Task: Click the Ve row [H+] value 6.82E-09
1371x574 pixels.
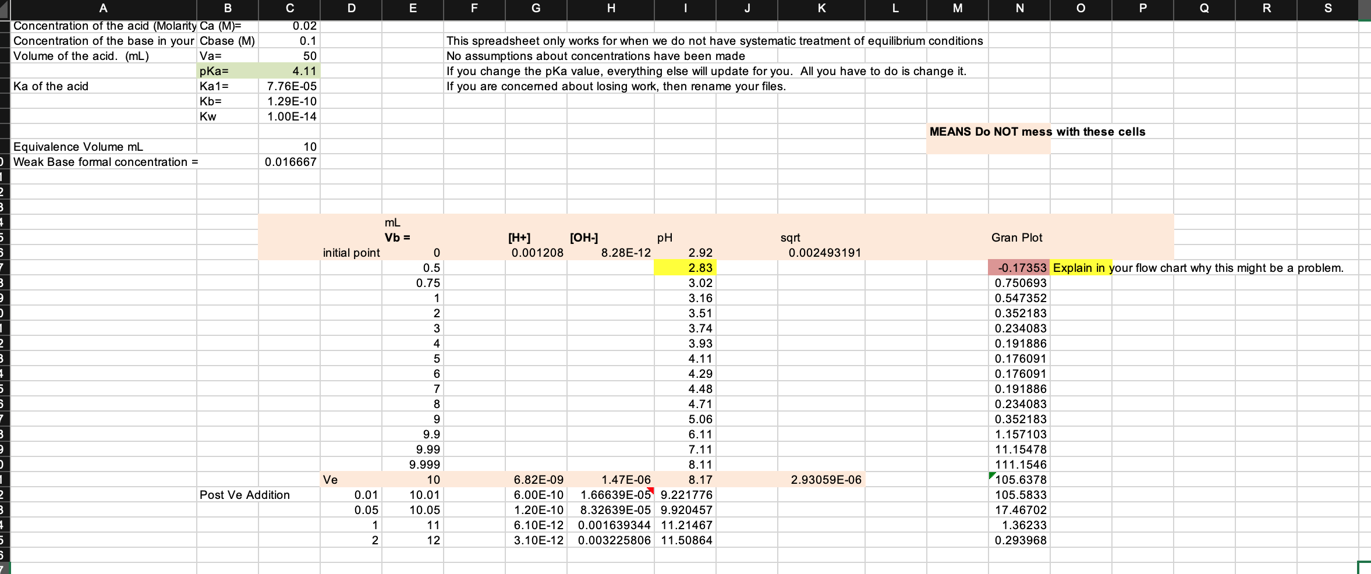Action: click(536, 480)
